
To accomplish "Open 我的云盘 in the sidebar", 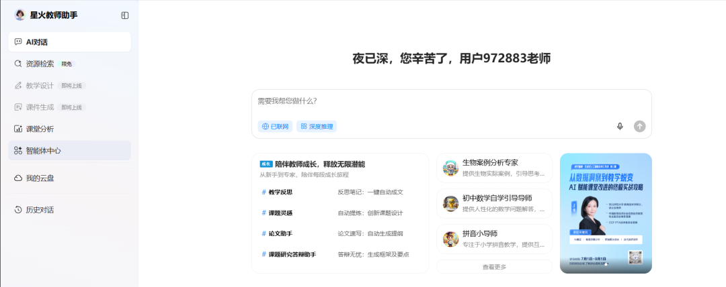I will [x=69, y=178].
